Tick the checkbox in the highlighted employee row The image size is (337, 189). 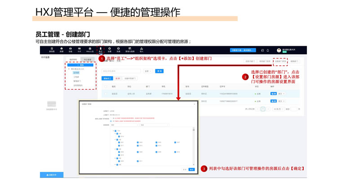coord(105,94)
